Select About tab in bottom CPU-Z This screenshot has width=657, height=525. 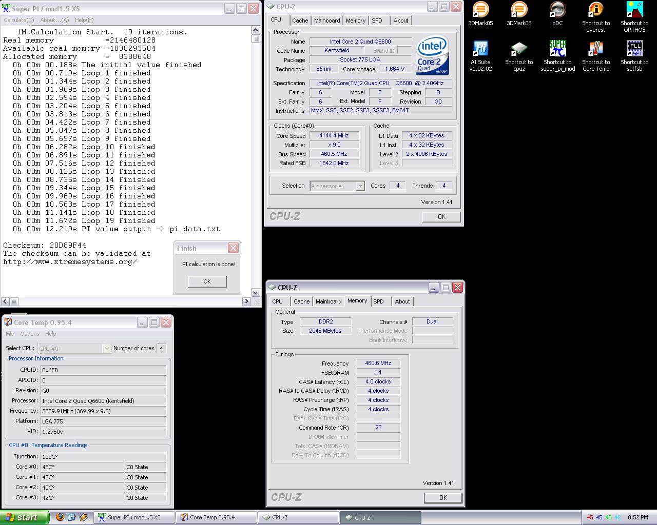click(x=402, y=301)
